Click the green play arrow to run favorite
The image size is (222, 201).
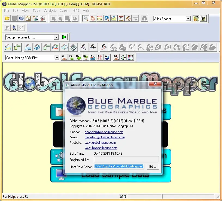point(64,37)
